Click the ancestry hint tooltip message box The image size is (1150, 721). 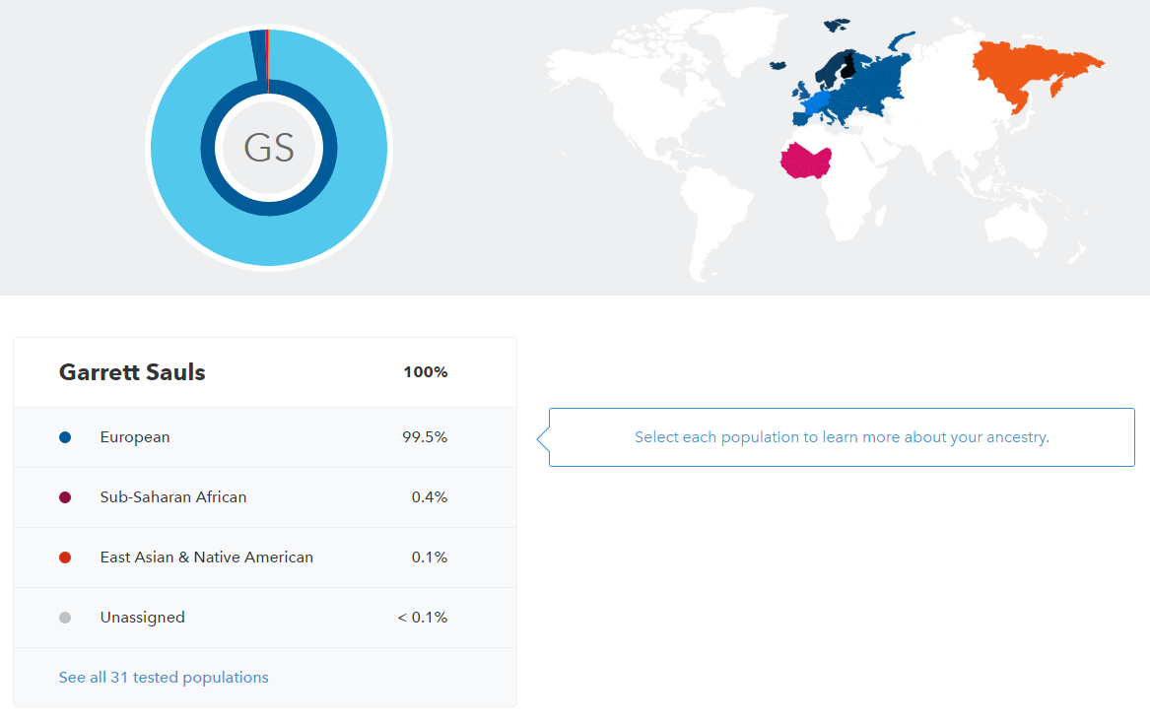click(x=841, y=436)
